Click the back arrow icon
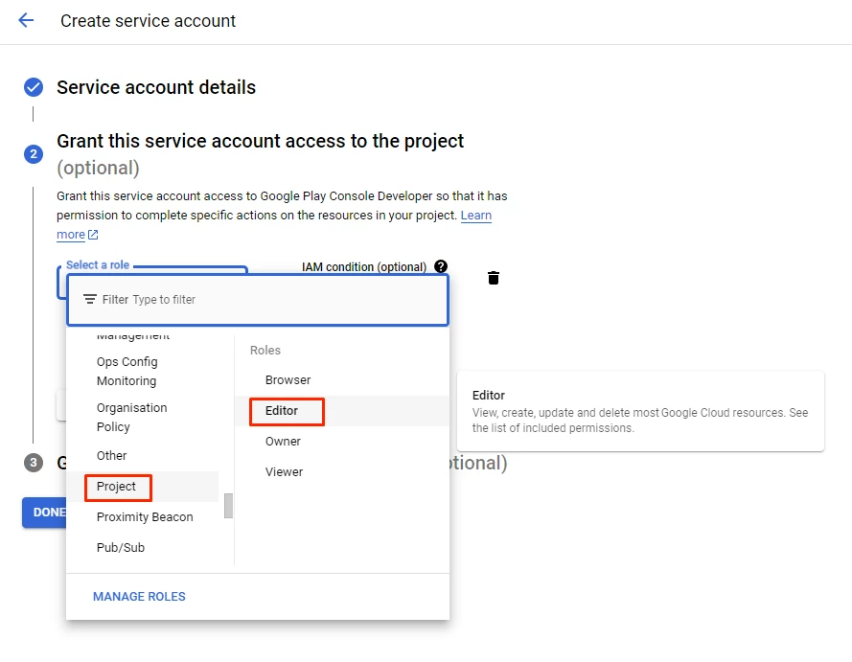This screenshot has width=852, height=662. (26, 21)
